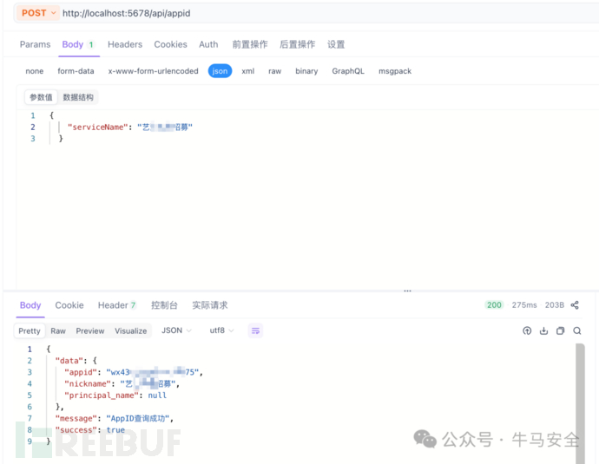Download the response body
This screenshot has height=464, width=599.
click(x=543, y=330)
